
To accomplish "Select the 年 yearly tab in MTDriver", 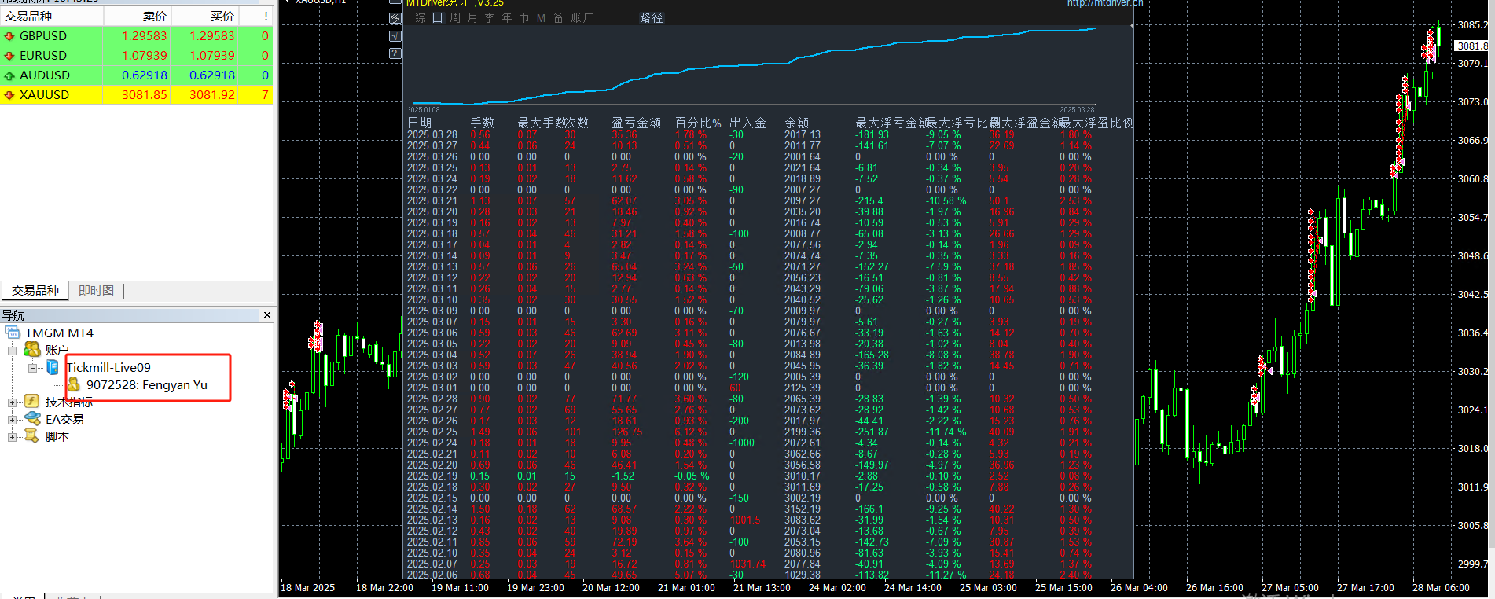I will [507, 18].
